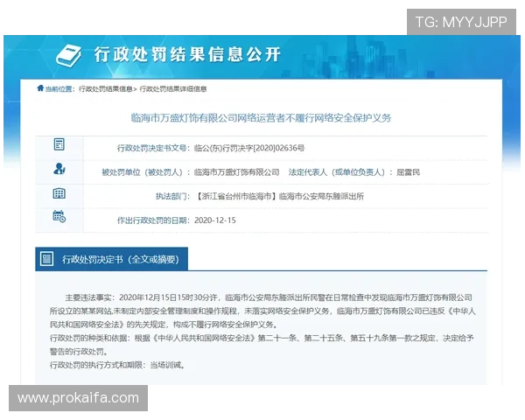Open the 行政处罚结果信息 breadcrumb link

coord(106,89)
